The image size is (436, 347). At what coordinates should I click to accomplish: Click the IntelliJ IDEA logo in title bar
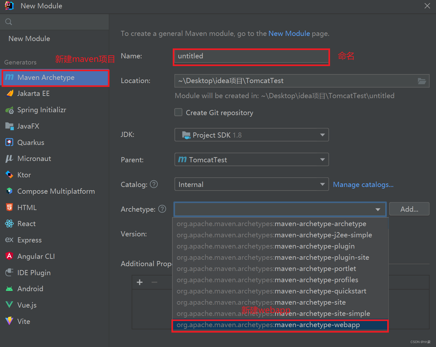(9, 6)
